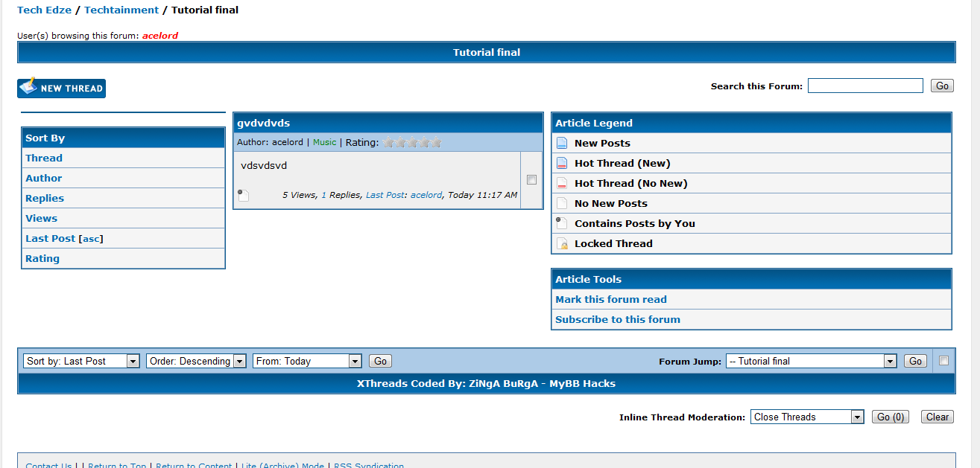This screenshot has width=980, height=468.
Task: Tick the gvdvdvds thread selection checkbox
Action: click(x=531, y=179)
